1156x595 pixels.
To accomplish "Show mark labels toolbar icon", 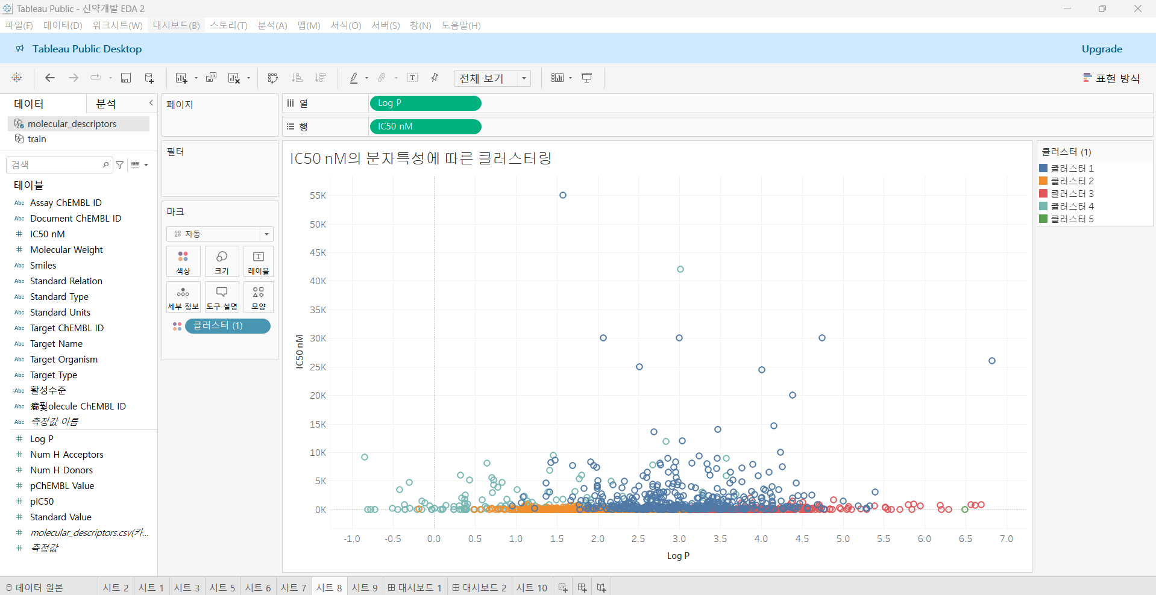I will (413, 78).
